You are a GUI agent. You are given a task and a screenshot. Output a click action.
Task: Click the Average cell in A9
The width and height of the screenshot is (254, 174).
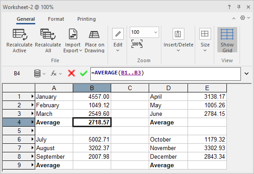point(54,165)
